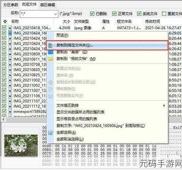182x170 pixels.
Task: Click folder icon beside 复制到指定文件夹
Action: 51,46
